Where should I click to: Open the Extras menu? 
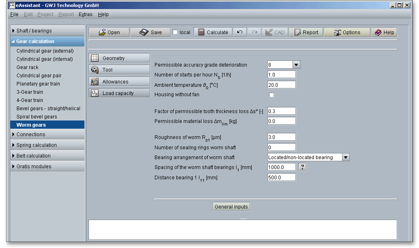pos(85,14)
